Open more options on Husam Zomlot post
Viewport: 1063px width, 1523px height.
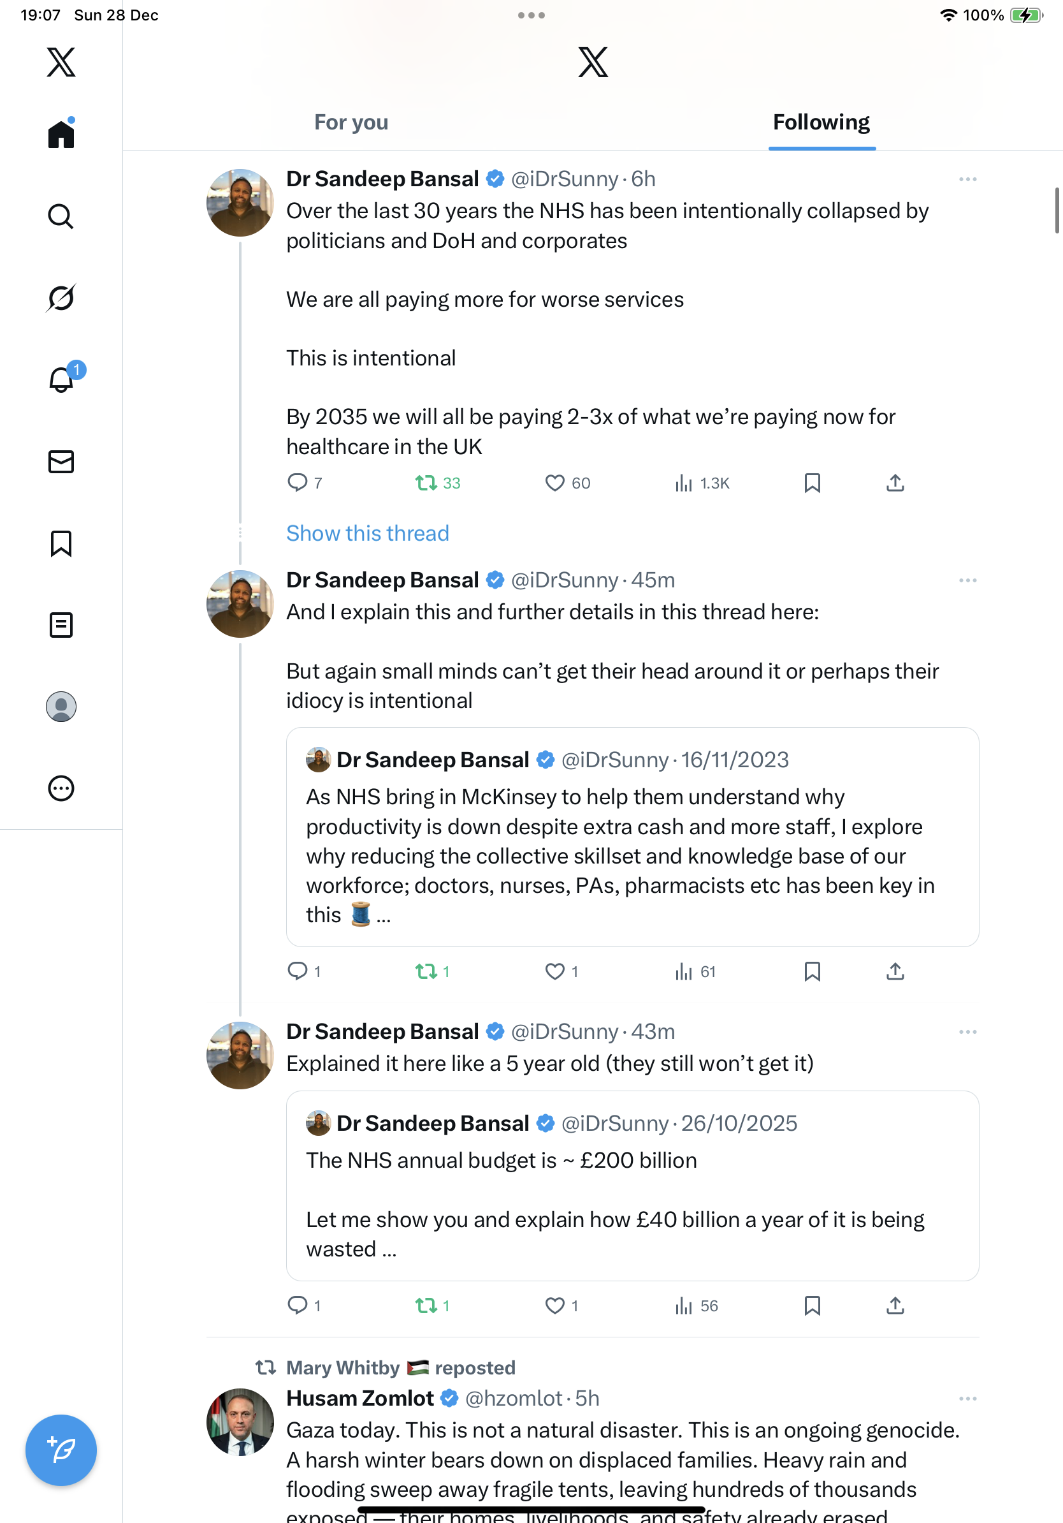coord(967,1399)
